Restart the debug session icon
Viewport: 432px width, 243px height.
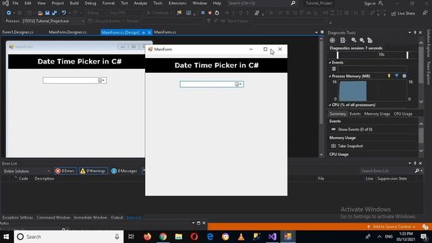217,13
